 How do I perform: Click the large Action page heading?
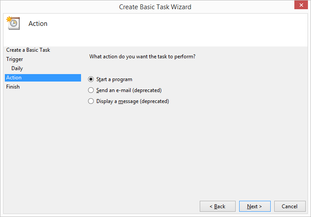38,24
